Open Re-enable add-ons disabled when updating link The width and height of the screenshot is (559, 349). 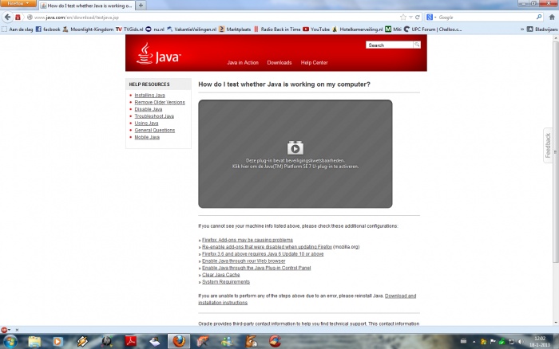pyautogui.click(x=267, y=246)
